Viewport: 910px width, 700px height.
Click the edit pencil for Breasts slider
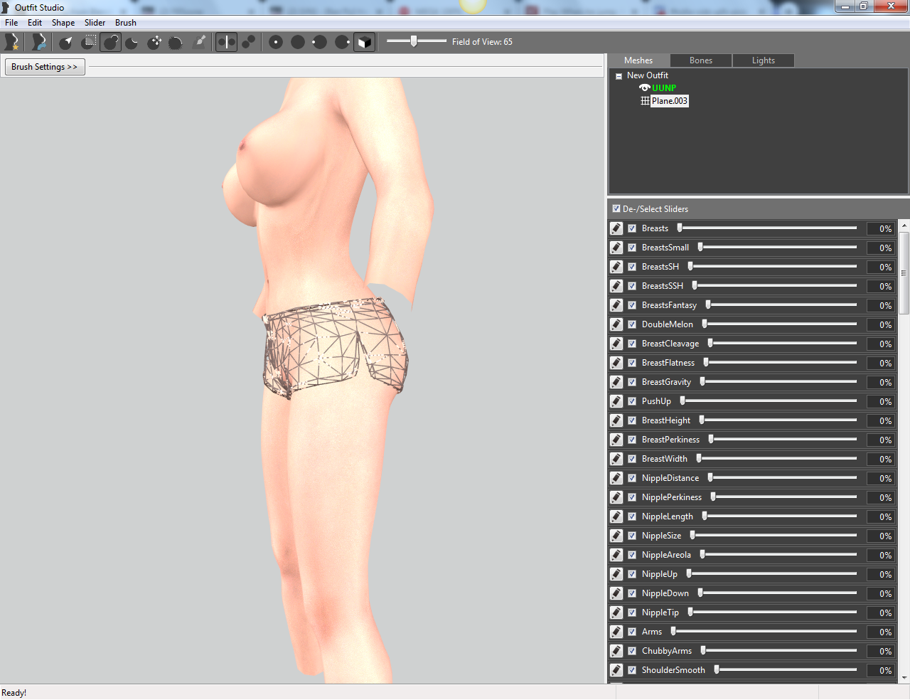616,228
